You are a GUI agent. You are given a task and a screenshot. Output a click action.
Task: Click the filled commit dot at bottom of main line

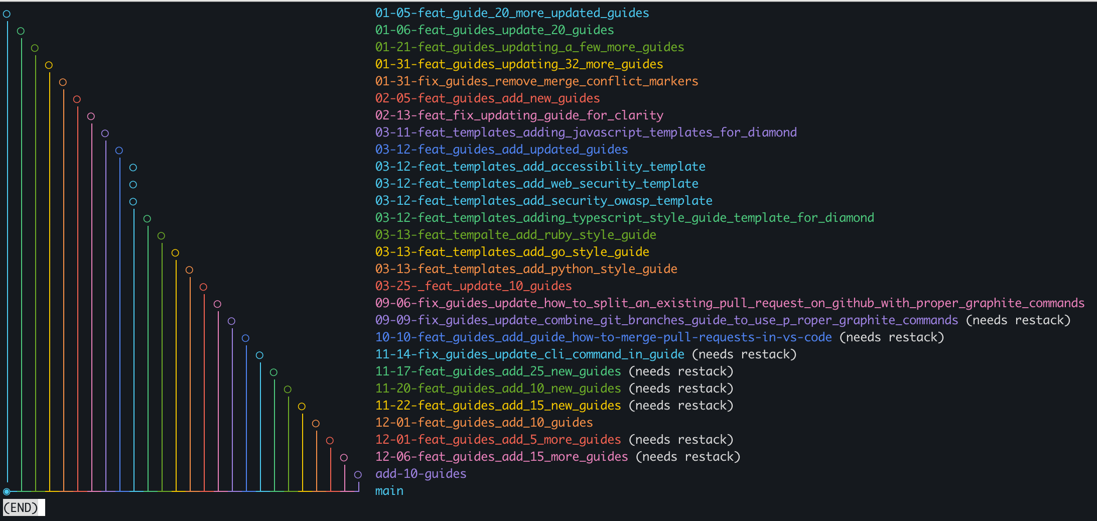click(7, 490)
